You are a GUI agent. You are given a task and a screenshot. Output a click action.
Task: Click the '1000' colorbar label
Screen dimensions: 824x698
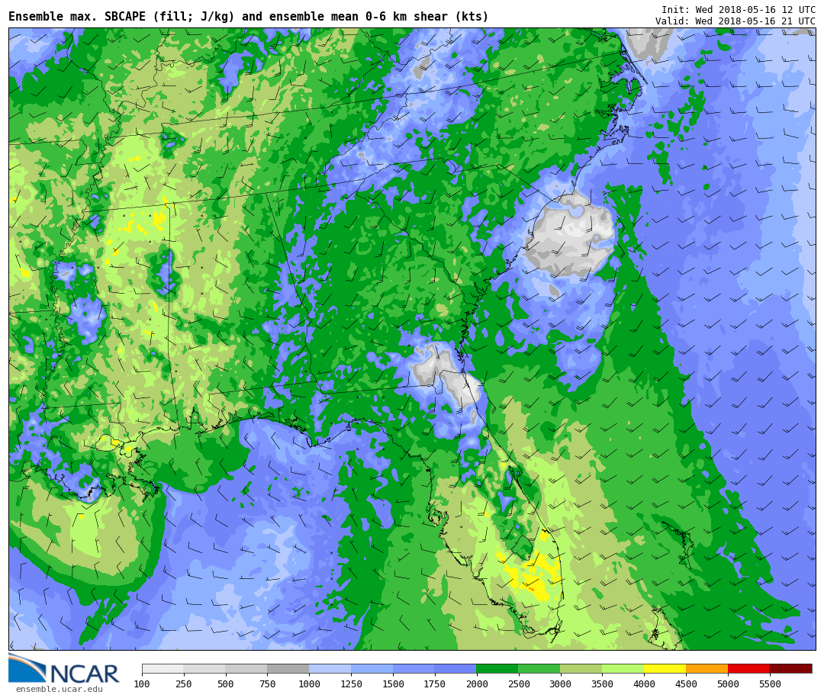point(309,684)
